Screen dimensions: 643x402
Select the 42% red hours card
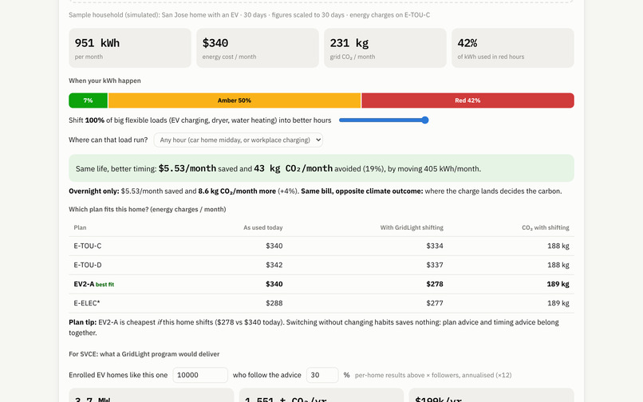pyautogui.click(x=513, y=48)
